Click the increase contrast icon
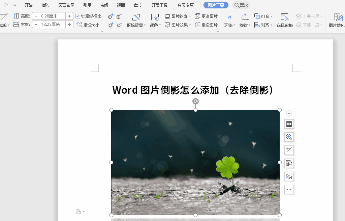Viewport: 345px width, 221px height. 111,16
